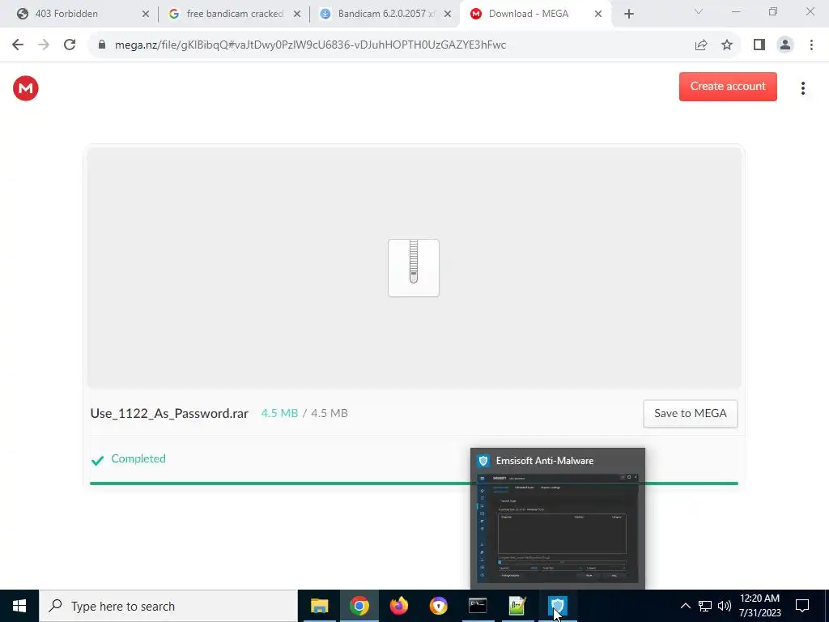The height and width of the screenshot is (622, 829).
Task: Select the Download - MEGA tab
Action: pos(535,14)
